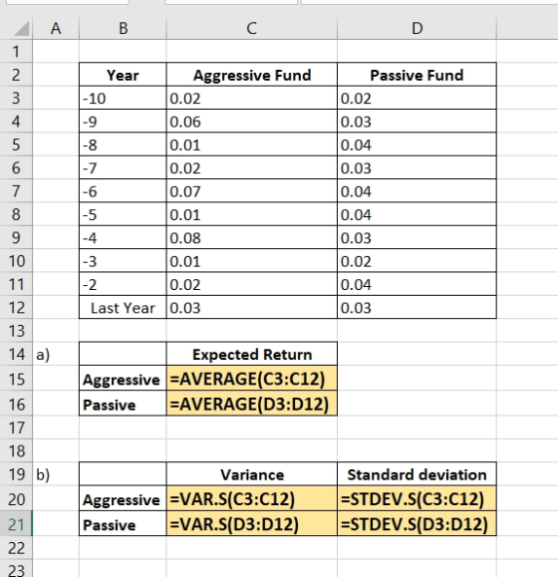Select Passive Fund value in row 7
The image size is (558, 577).
[x=417, y=191]
